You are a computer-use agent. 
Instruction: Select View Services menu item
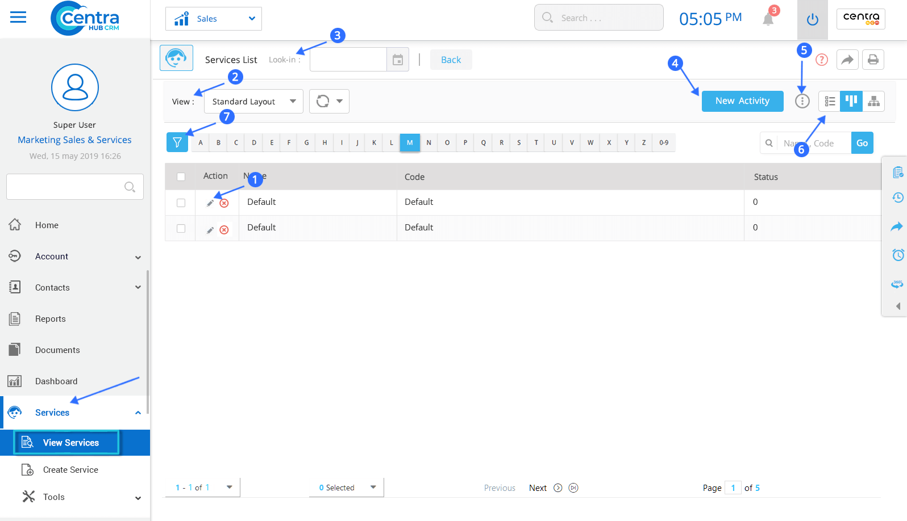[x=75, y=443]
